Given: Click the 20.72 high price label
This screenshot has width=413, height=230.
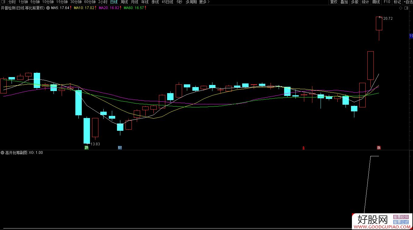Looking at the screenshot, I should (x=388, y=19).
